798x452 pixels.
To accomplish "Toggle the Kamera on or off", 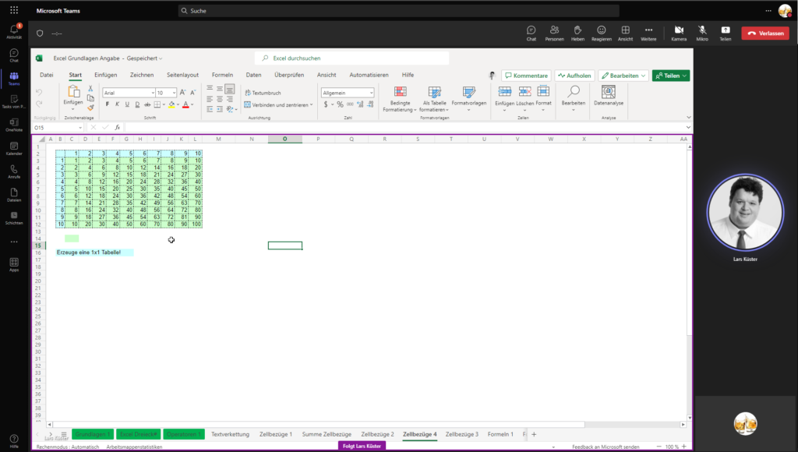I will tap(679, 33).
